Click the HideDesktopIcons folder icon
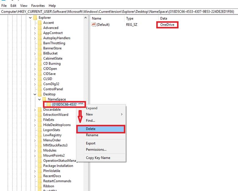238x191 pixels. 40,125
